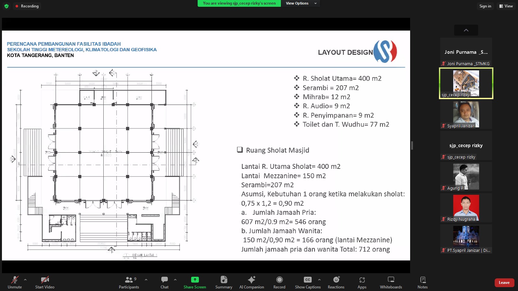The height and width of the screenshot is (291, 518).
Task: Open Whiteboards
Action: coord(391,280)
